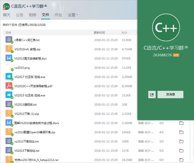194x163 pixels.
Task: Click the share icon button in profile card
Action: tap(152, 94)
